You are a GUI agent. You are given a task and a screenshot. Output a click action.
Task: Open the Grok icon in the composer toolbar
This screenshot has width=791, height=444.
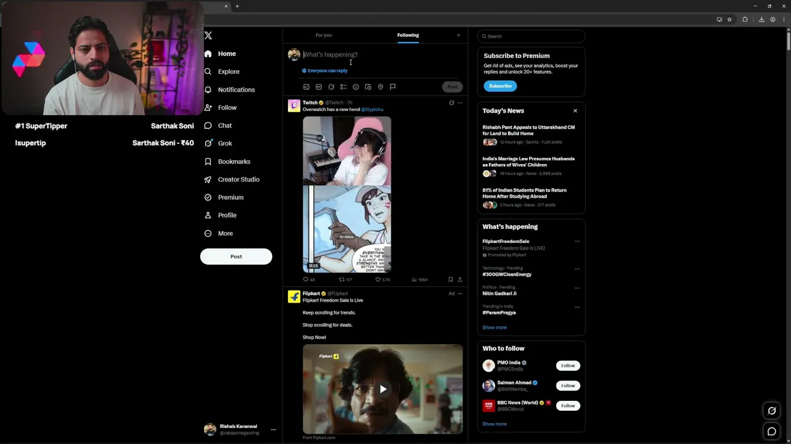click(331, 87)
